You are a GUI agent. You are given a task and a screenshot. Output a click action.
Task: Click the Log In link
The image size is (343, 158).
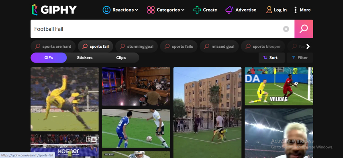(x=280, y=10)
